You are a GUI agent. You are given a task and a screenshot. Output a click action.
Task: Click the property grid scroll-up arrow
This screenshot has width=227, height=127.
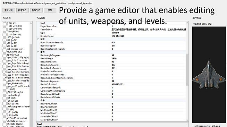[x=187, y=23]
